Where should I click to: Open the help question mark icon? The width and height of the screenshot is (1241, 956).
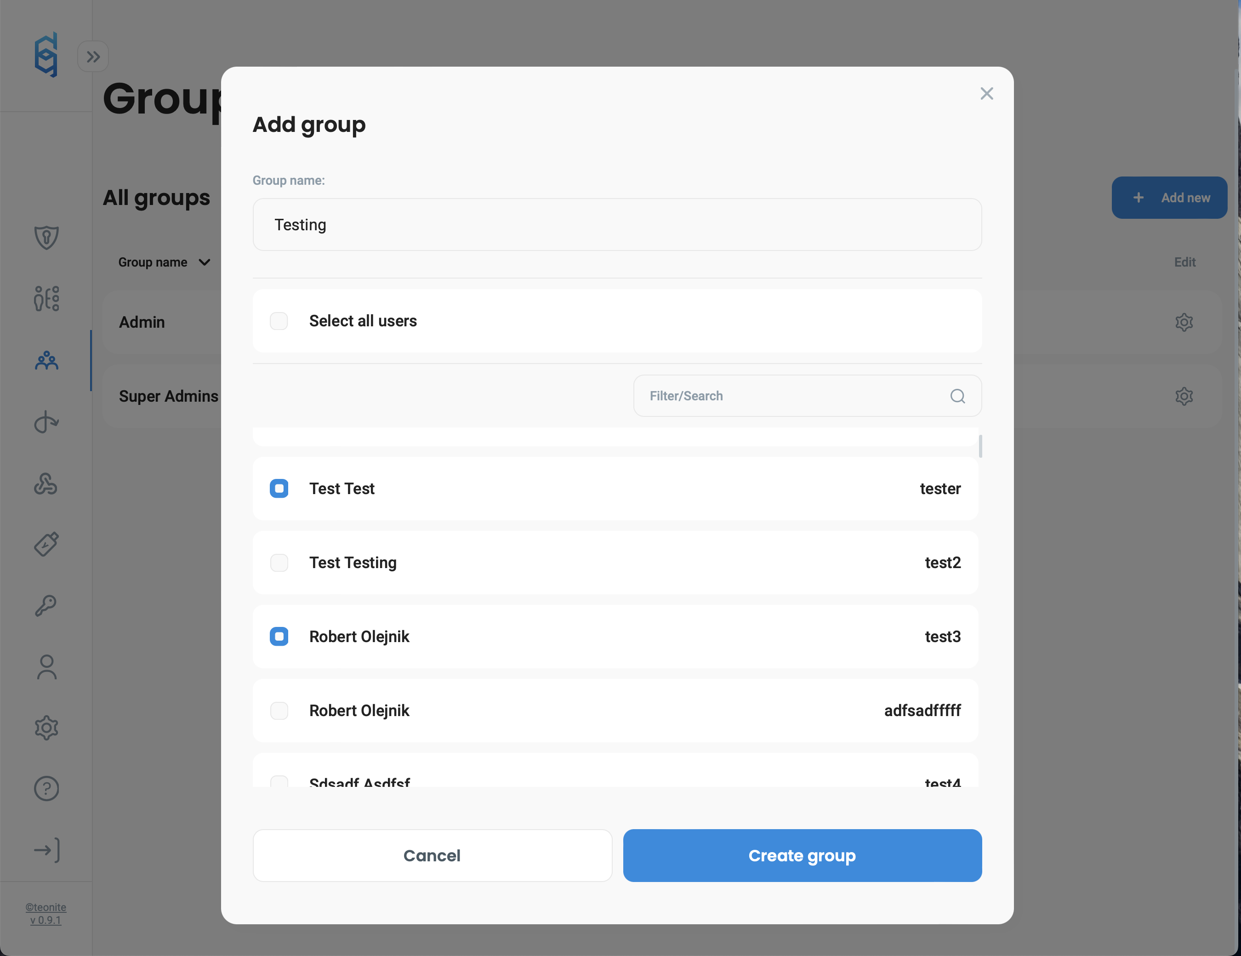(46, 789)
